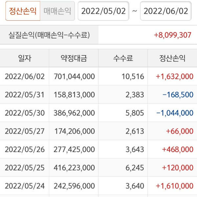Click the +1,632,000 settlement profit cell
This screenshot has width=197, height=197.
[175, 77]
